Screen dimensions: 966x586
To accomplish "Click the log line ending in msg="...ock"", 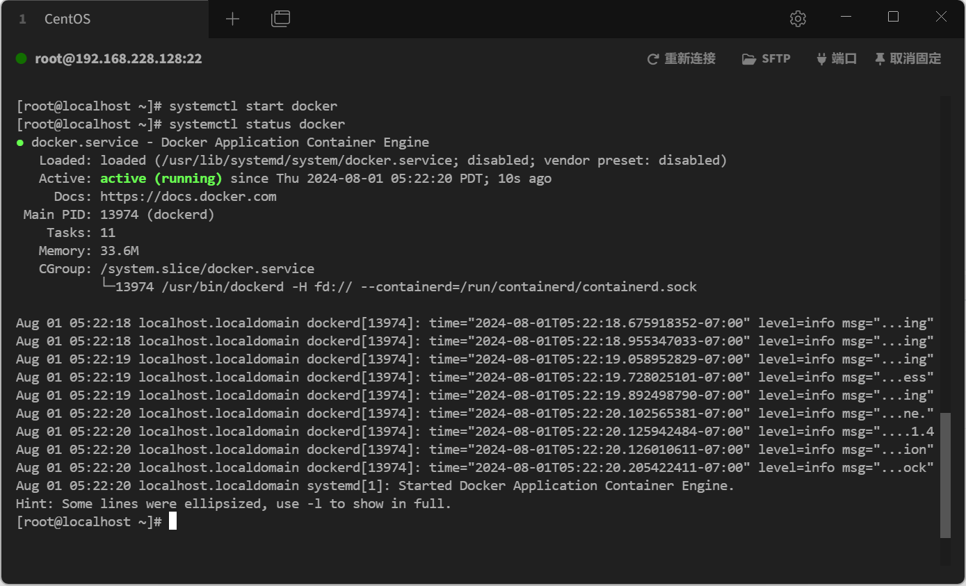I will [x=475, y=468].
